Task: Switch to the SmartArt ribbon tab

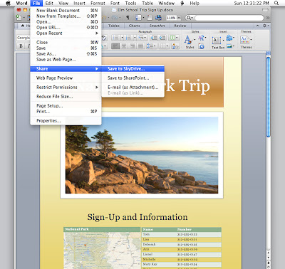Action: click(157, 26)
